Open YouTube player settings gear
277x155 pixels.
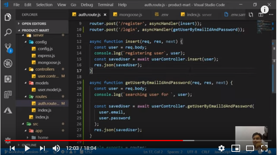click(x=222, y=148)
